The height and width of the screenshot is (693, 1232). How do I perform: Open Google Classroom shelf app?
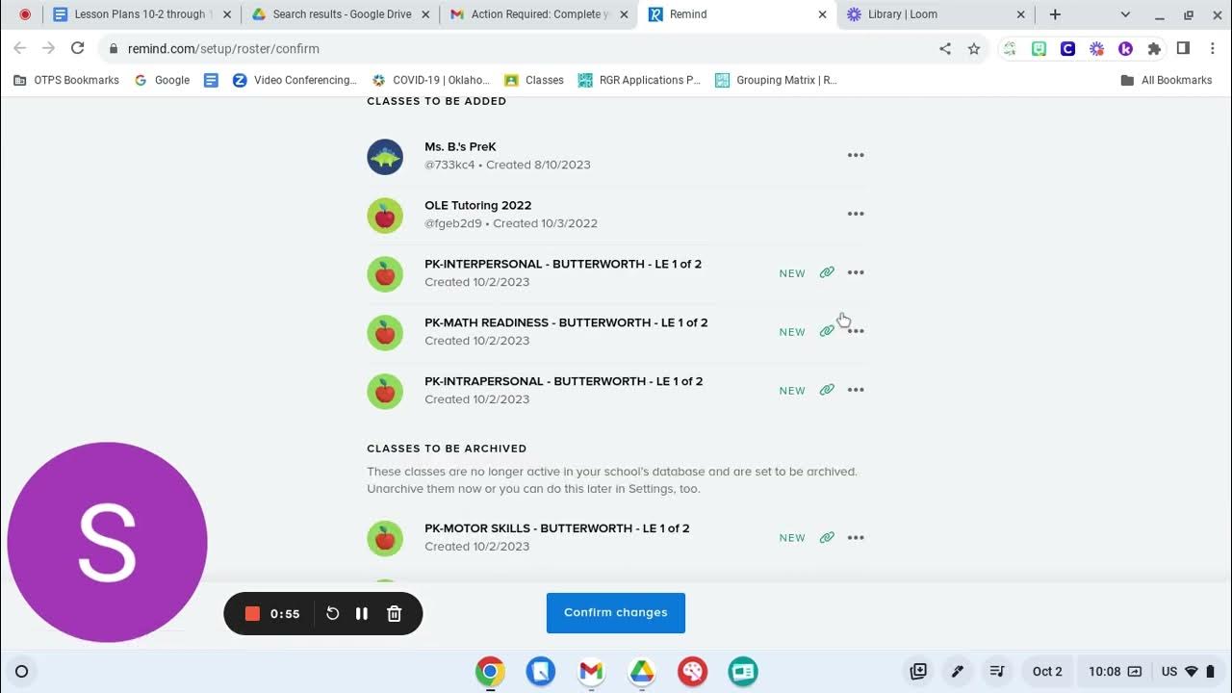pos(743,672)
